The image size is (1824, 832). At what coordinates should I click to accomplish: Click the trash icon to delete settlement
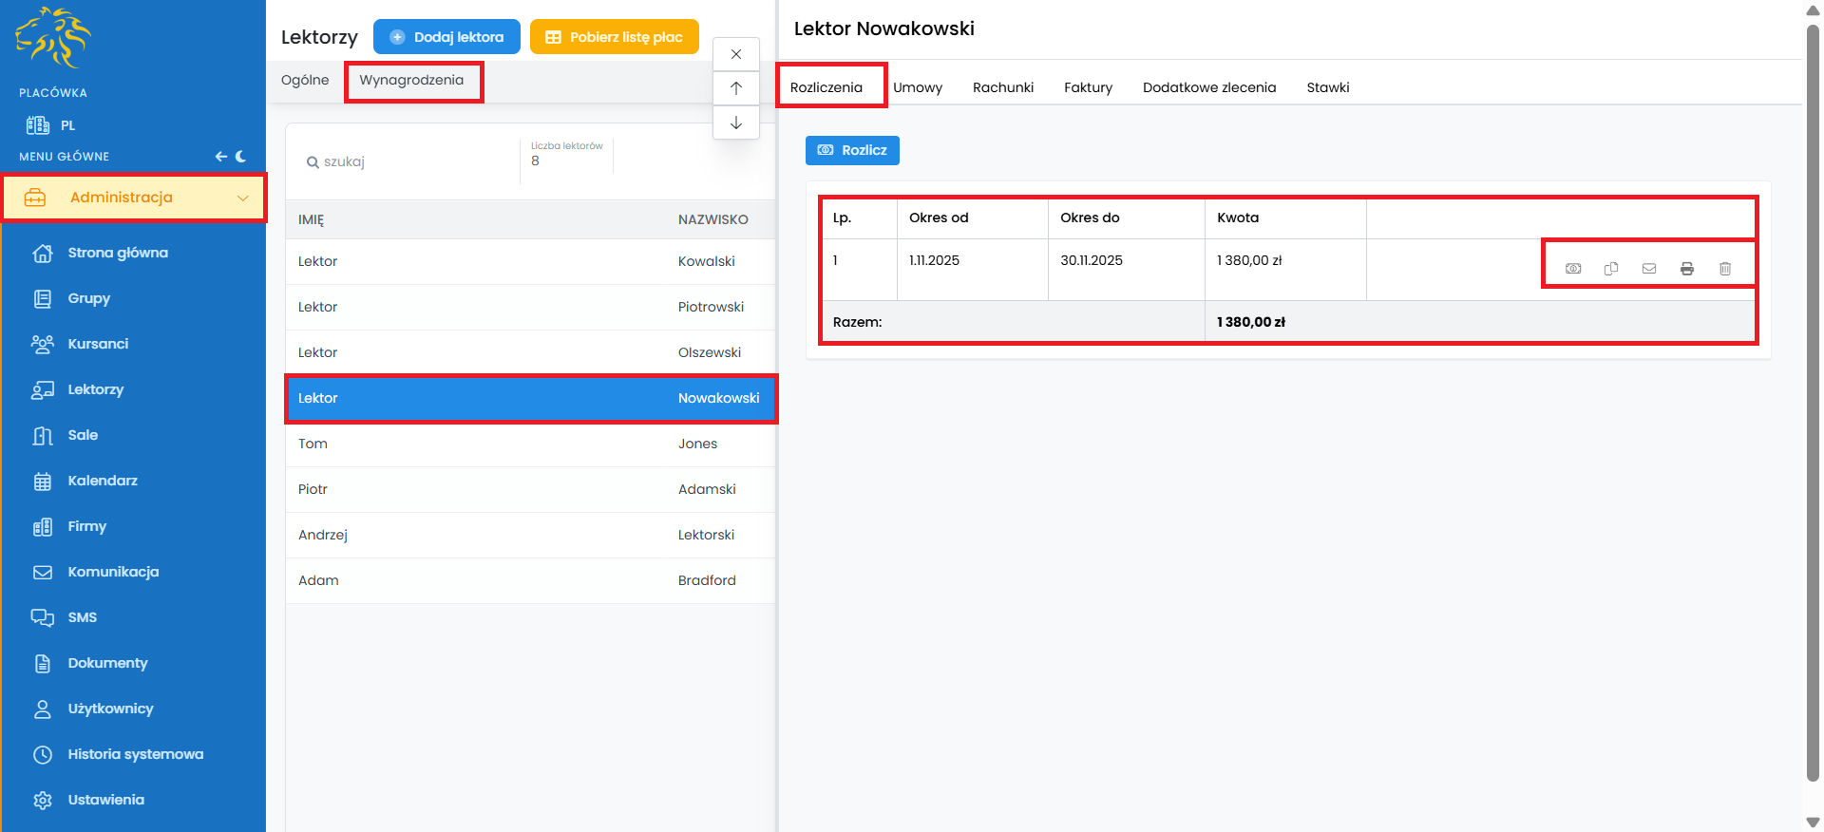[x=1724, y=269]
